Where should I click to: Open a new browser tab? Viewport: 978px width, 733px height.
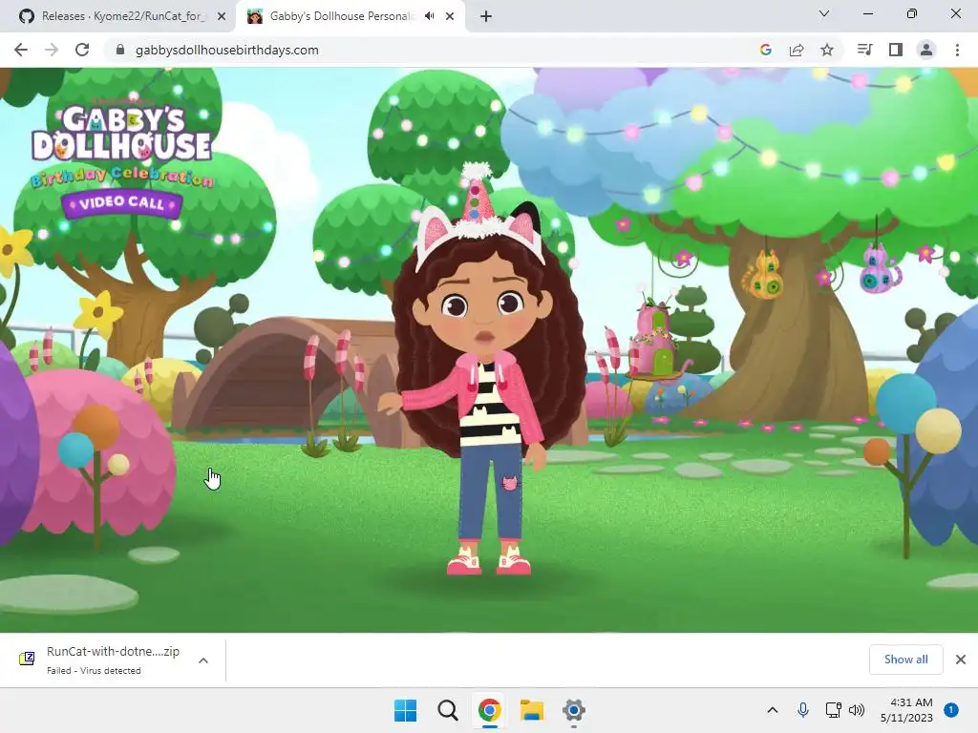click(486, 16)
